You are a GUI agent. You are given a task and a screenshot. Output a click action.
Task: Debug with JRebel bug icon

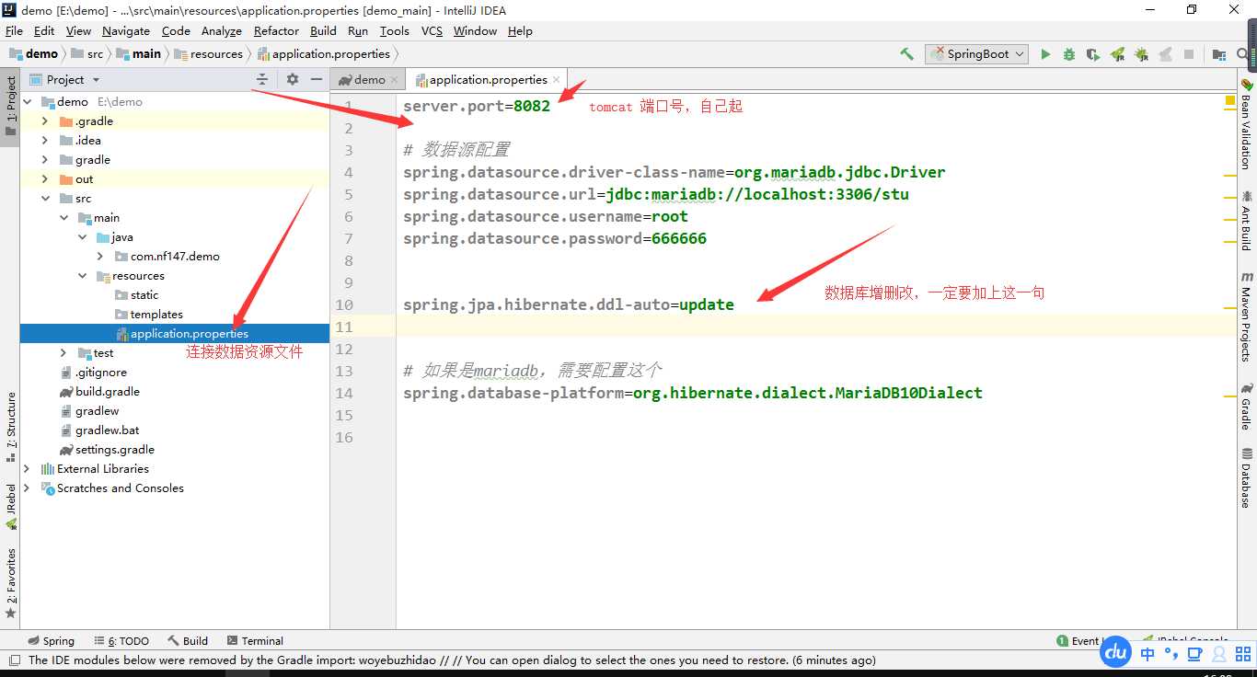[x=1142, y=54]
